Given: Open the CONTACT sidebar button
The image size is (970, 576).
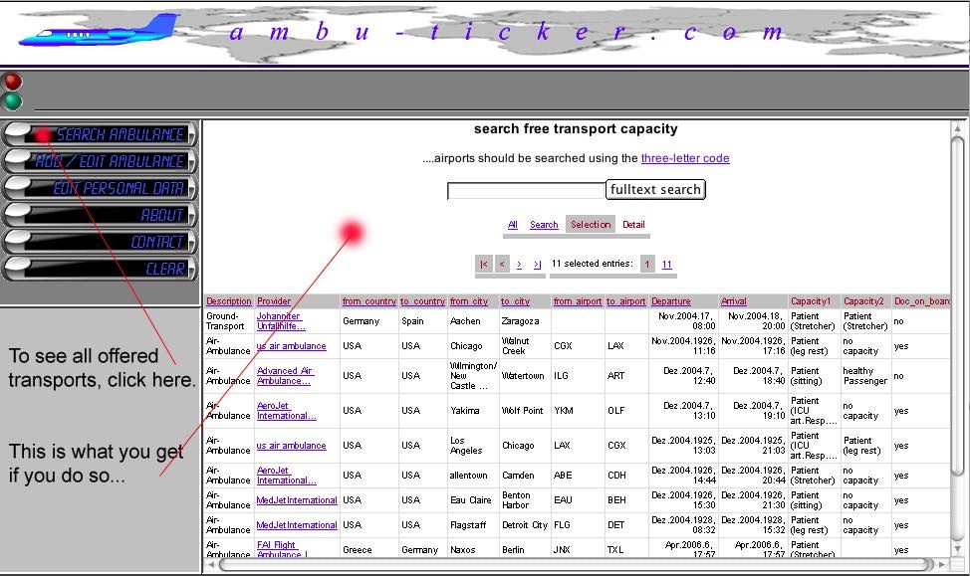Looking at the screenshot, I should tap(100, 242).
